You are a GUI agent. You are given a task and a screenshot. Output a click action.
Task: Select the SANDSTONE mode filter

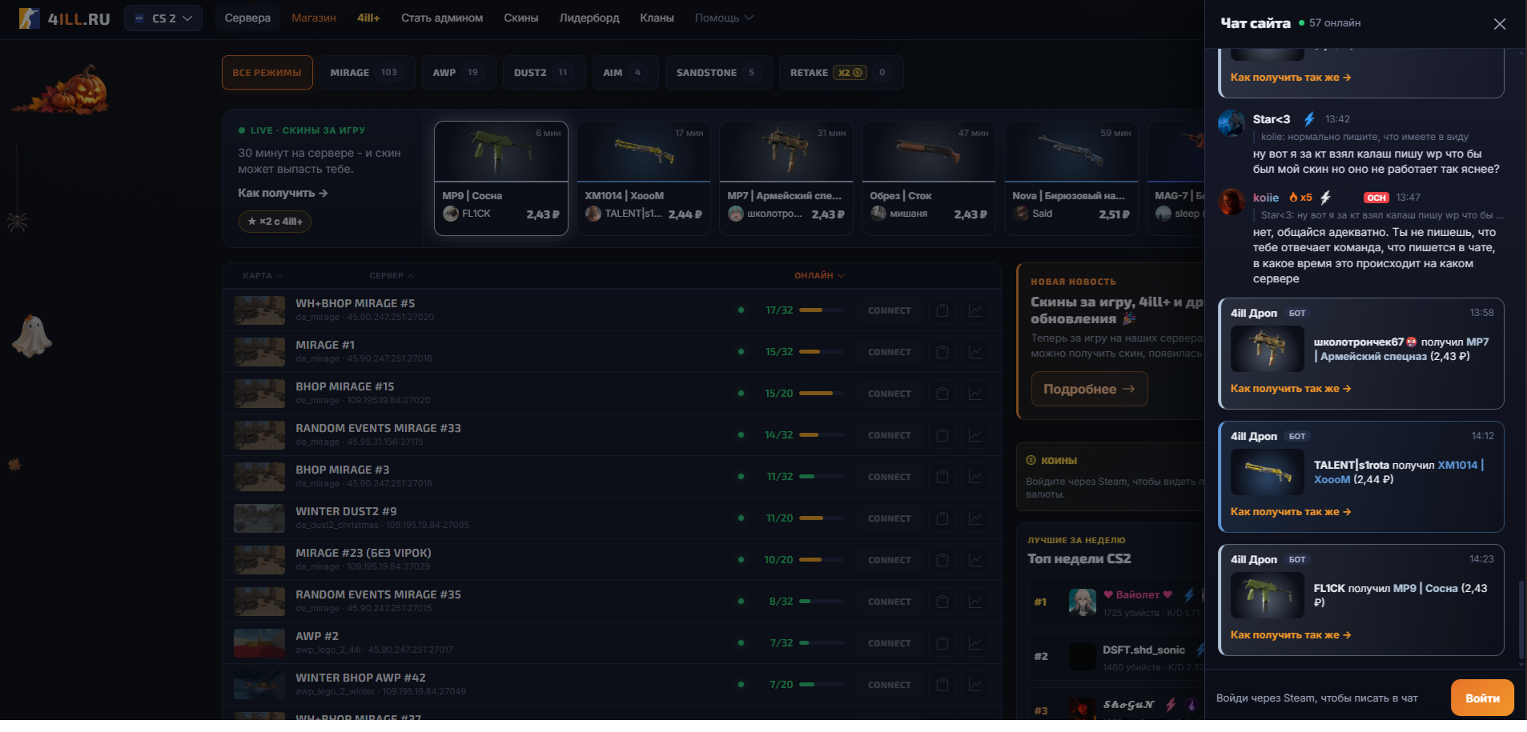pyautogui.click(x=718, y=72)
